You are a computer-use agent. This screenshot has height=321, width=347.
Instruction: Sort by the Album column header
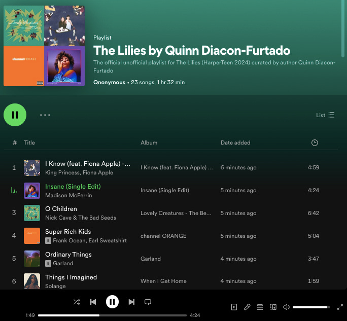tap(149, 142)
